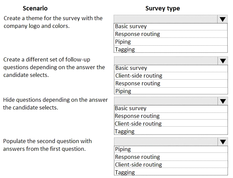The image size is (233, 178).
Task: Open dropdown arrow for follow-up questions scenario
Action: (x=223, y=61)
